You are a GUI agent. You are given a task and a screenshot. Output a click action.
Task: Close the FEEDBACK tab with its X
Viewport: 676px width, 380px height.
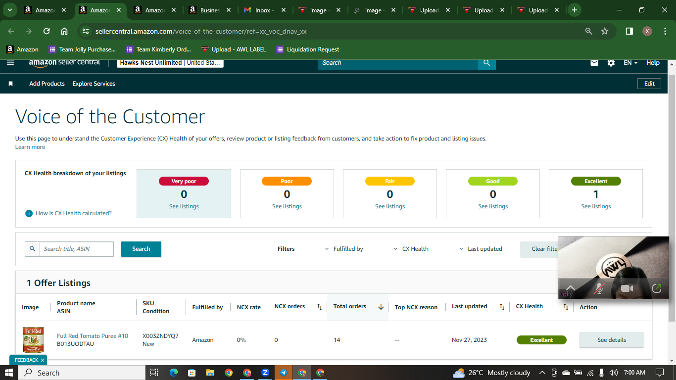[x=43, y=360]
